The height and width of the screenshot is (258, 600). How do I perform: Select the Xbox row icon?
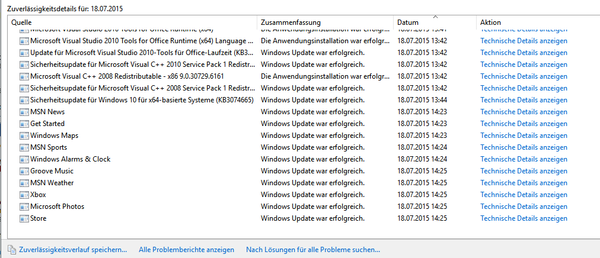click(24, 195)
